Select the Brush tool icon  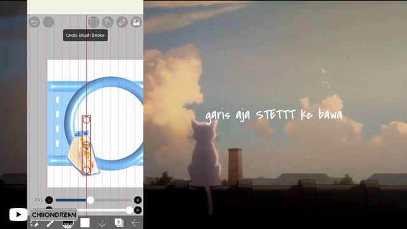50,223
